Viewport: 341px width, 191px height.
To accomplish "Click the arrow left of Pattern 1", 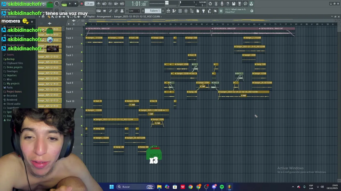I will point(143,11).
